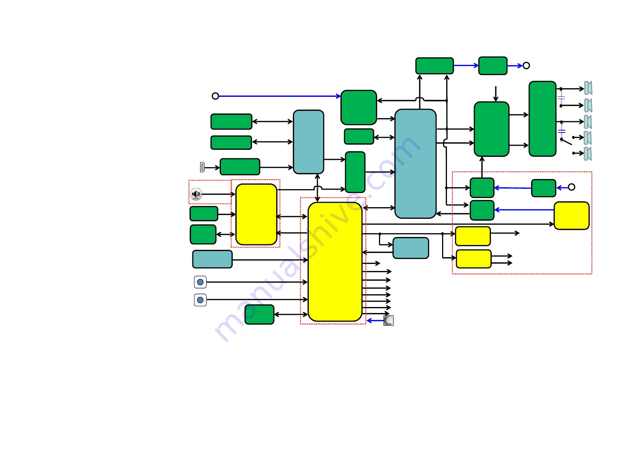The height and width of the screenshot is (474, 631).
Task: Click the round grey loudspeaker icon
Action: 196,194
